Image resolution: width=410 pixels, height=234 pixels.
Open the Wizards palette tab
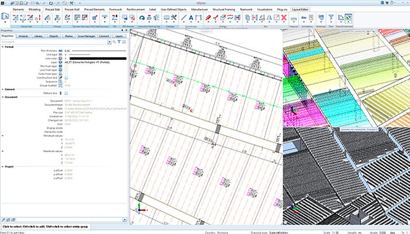click(x=24, y=36)
